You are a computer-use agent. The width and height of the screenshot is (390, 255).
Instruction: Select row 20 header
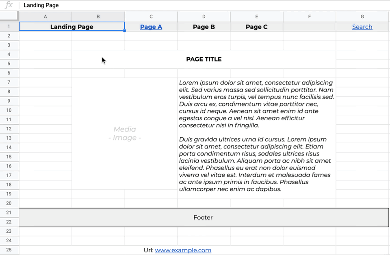click(x=9, y=203)
